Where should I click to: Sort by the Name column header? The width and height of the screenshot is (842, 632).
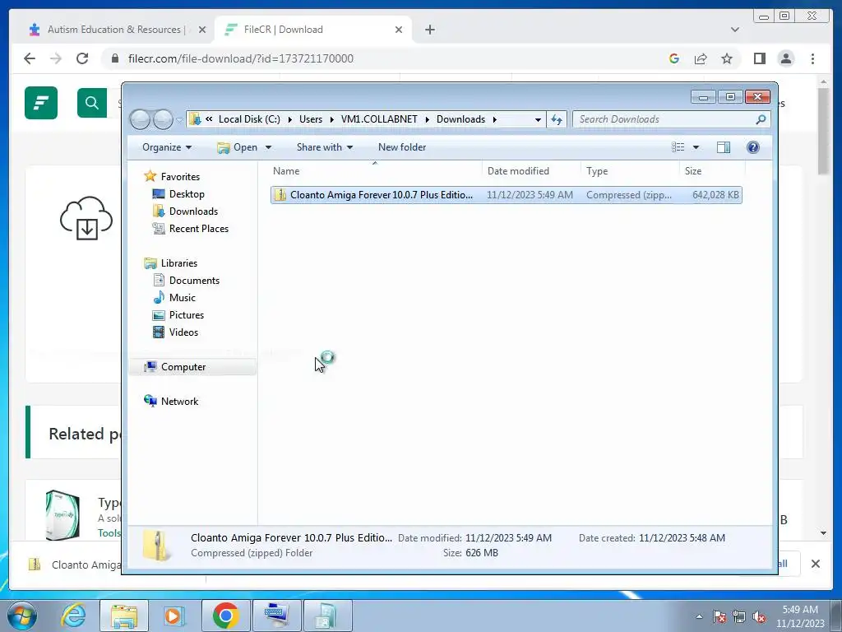coord(375,171)
